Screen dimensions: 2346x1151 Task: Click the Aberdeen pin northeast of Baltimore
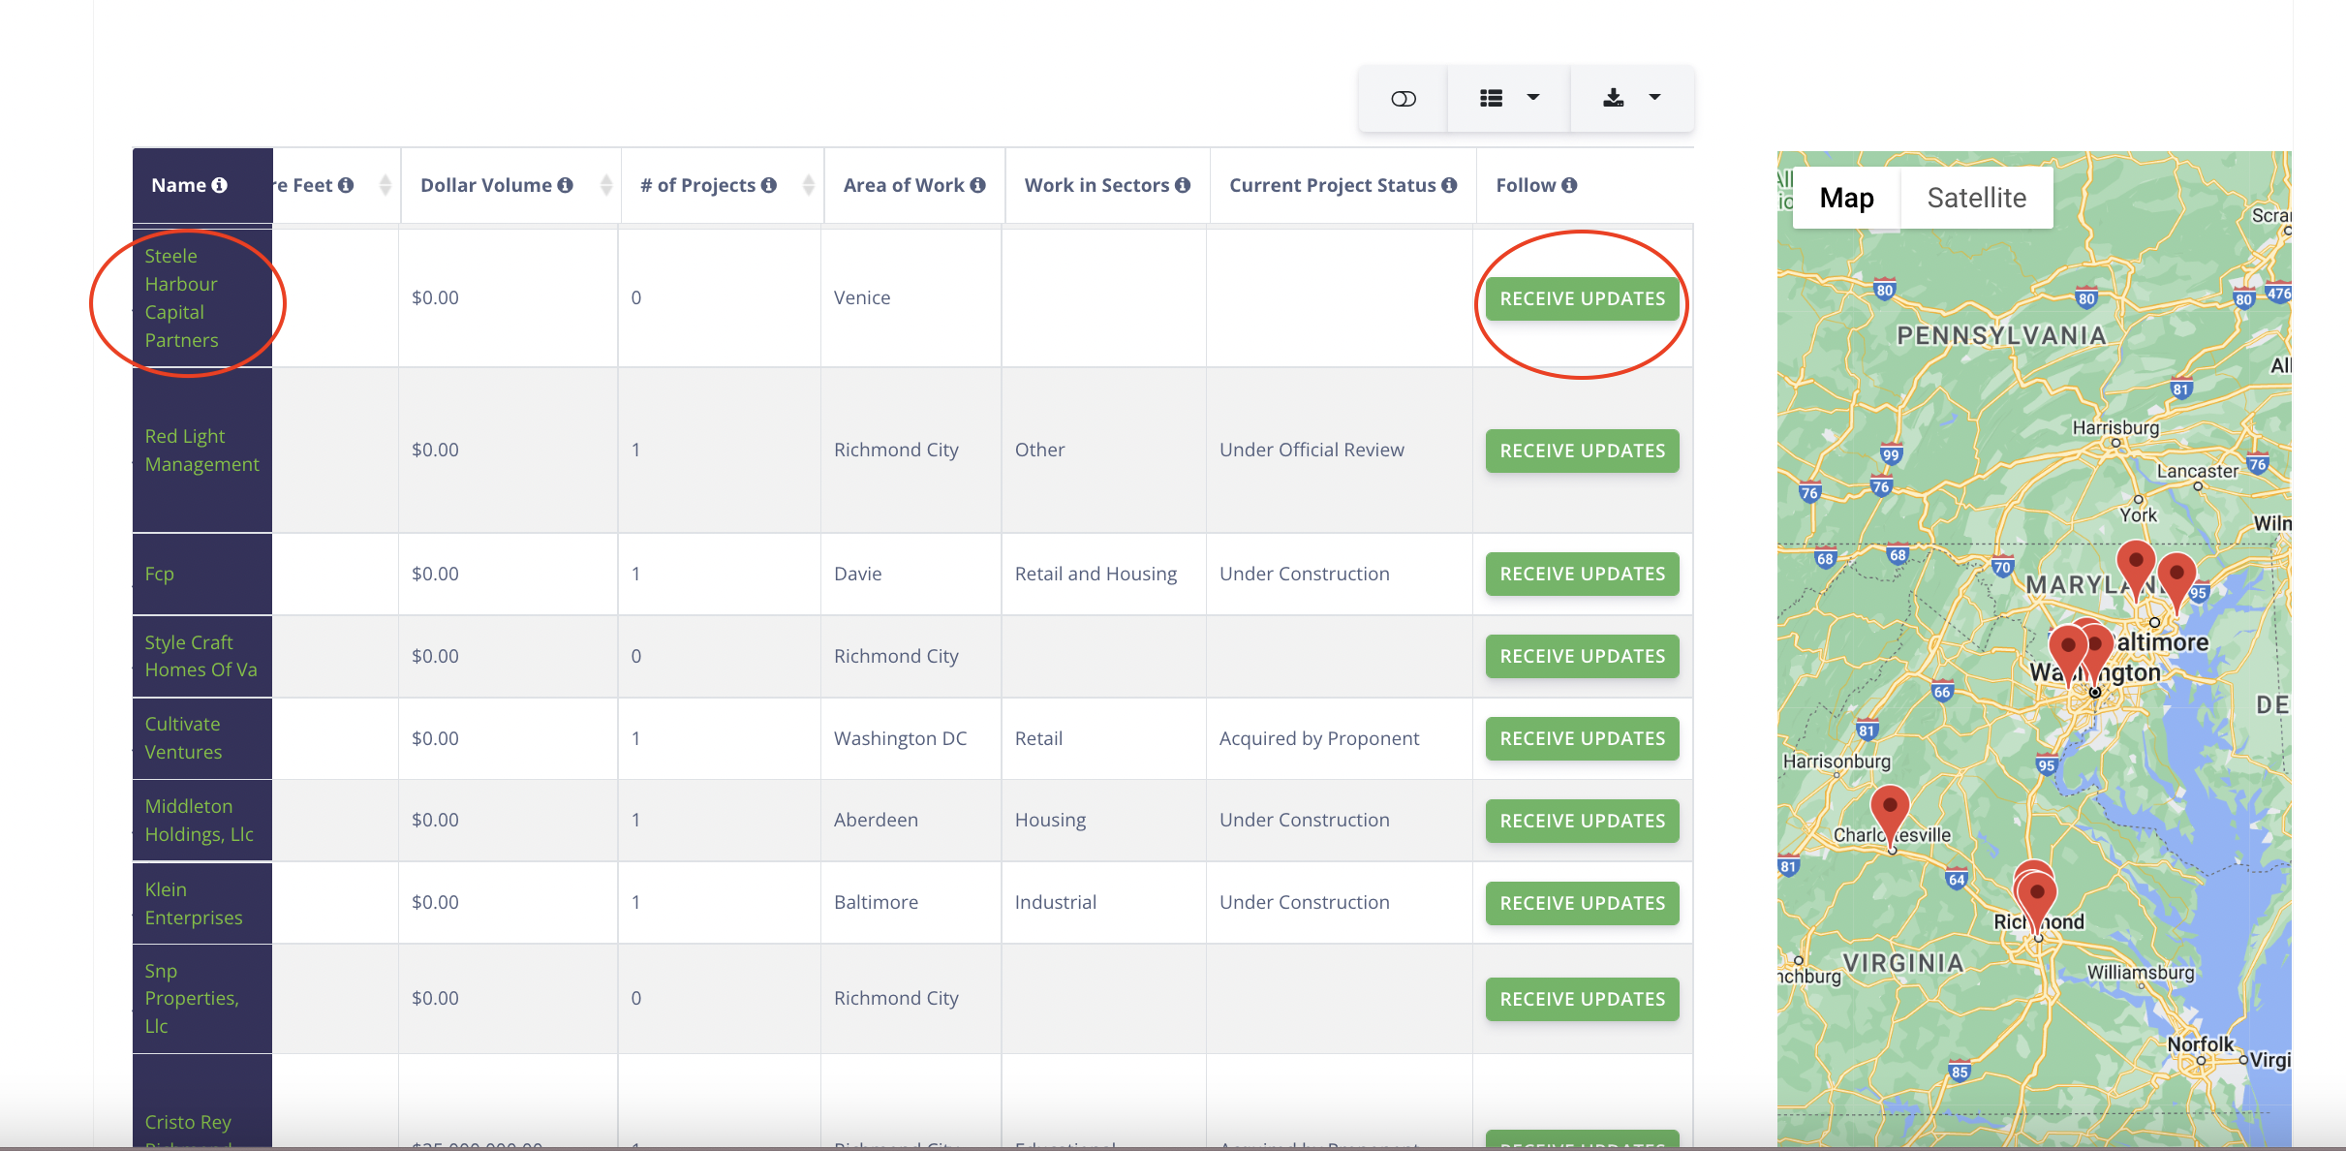click(x=2176, y=579)
